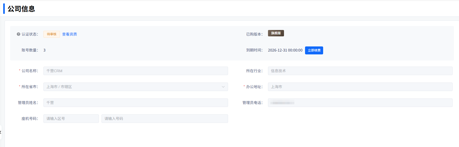This screenshot has width=459, height=147.
Task: Focus the 管理员电话 phone field
Action: pos(360,103)
